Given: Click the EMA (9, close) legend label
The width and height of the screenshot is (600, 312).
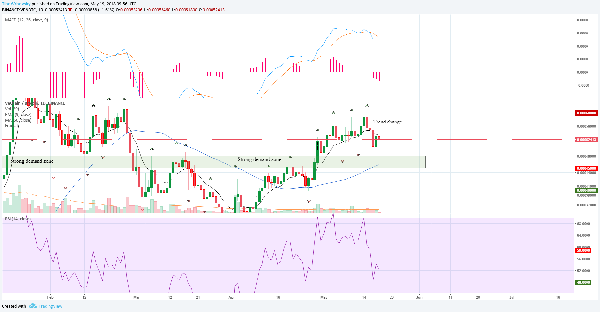Looking at the screenshot, I should pyautogui.click(x=18, y=115).
